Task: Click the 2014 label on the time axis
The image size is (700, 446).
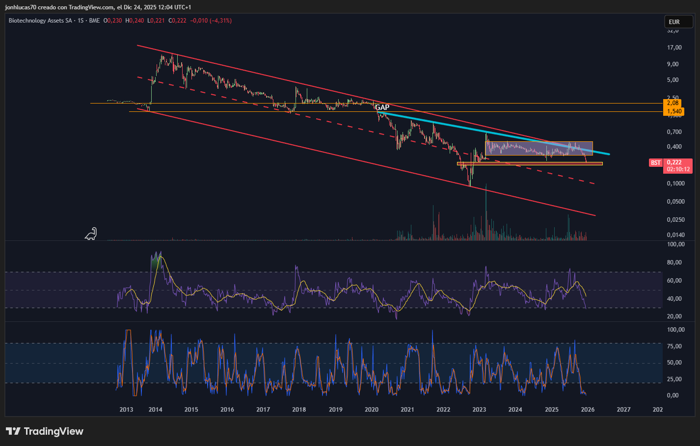Action: pyautogui.click(x=156, y=410)
